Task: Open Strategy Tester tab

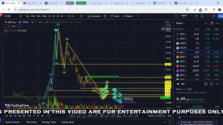Action: pos(49,122)
